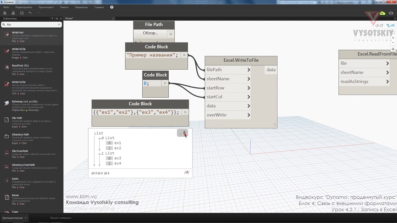
Task: Click the Image WriteToFile node icon
Action: pos(7,51)
